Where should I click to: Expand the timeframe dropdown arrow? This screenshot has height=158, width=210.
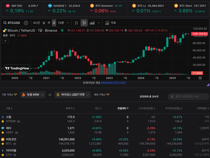tap(68, 23)
